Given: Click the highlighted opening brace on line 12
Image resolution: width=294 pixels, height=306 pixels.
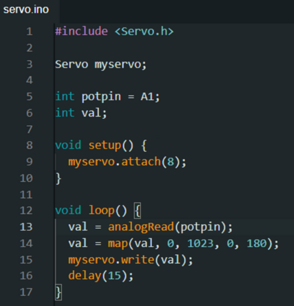Looking at the screenshot, I should click(137, 210).
